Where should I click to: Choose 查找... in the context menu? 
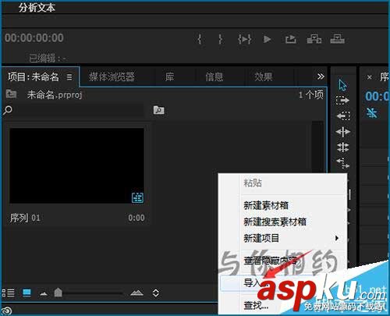point(256,305)
